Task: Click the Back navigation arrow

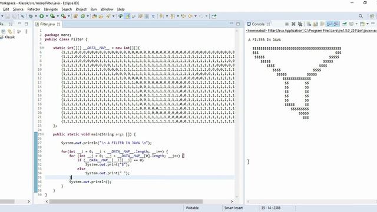Action: [x=190, y=16]
